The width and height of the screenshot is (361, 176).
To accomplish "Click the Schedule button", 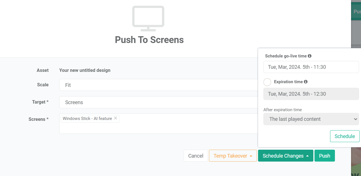I will click(x=345, y=136).
